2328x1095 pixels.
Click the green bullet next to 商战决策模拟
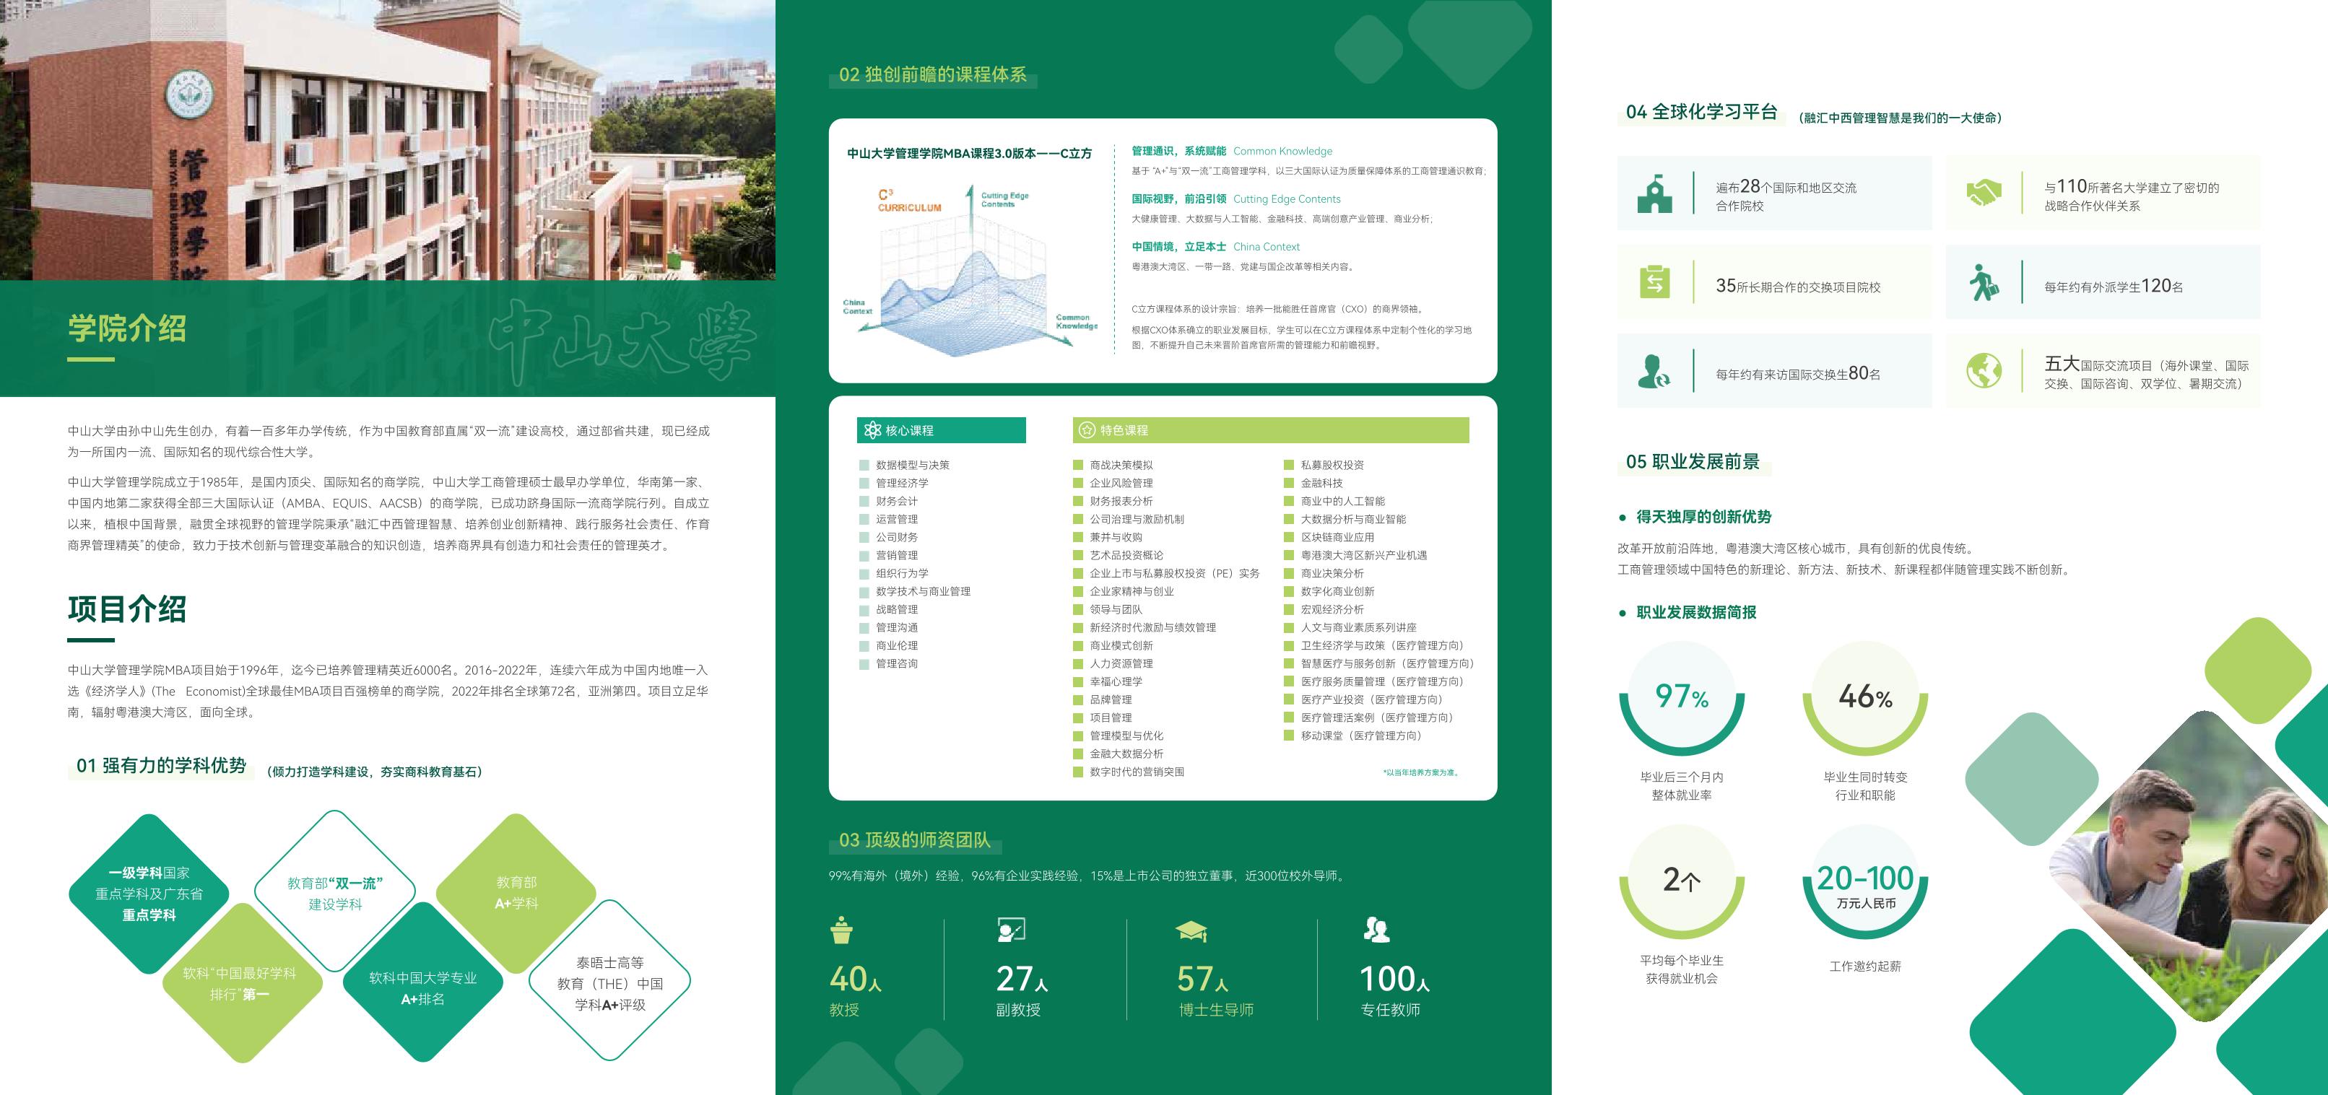click(1077, 466)
